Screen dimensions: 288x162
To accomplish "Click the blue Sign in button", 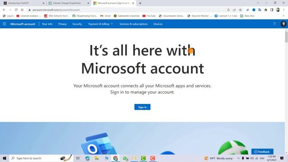I will click(x=142, y=107).
